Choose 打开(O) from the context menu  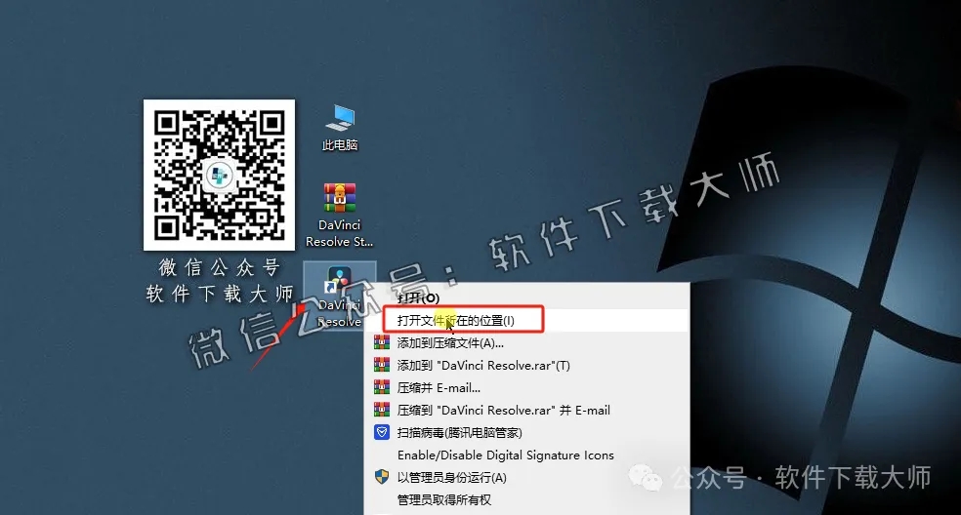(x=418, y=297)
